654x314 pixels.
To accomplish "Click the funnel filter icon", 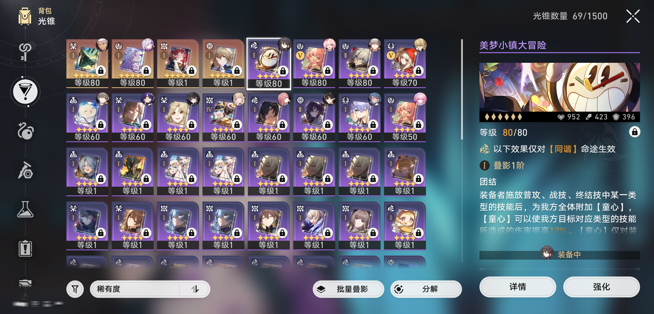I will (x=75, y=289).
